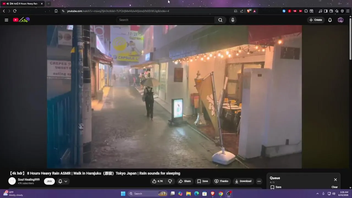This screenshot has height=198, width=352.
Task: Click the YouTube search text field
Action: (x=165, y=20)
